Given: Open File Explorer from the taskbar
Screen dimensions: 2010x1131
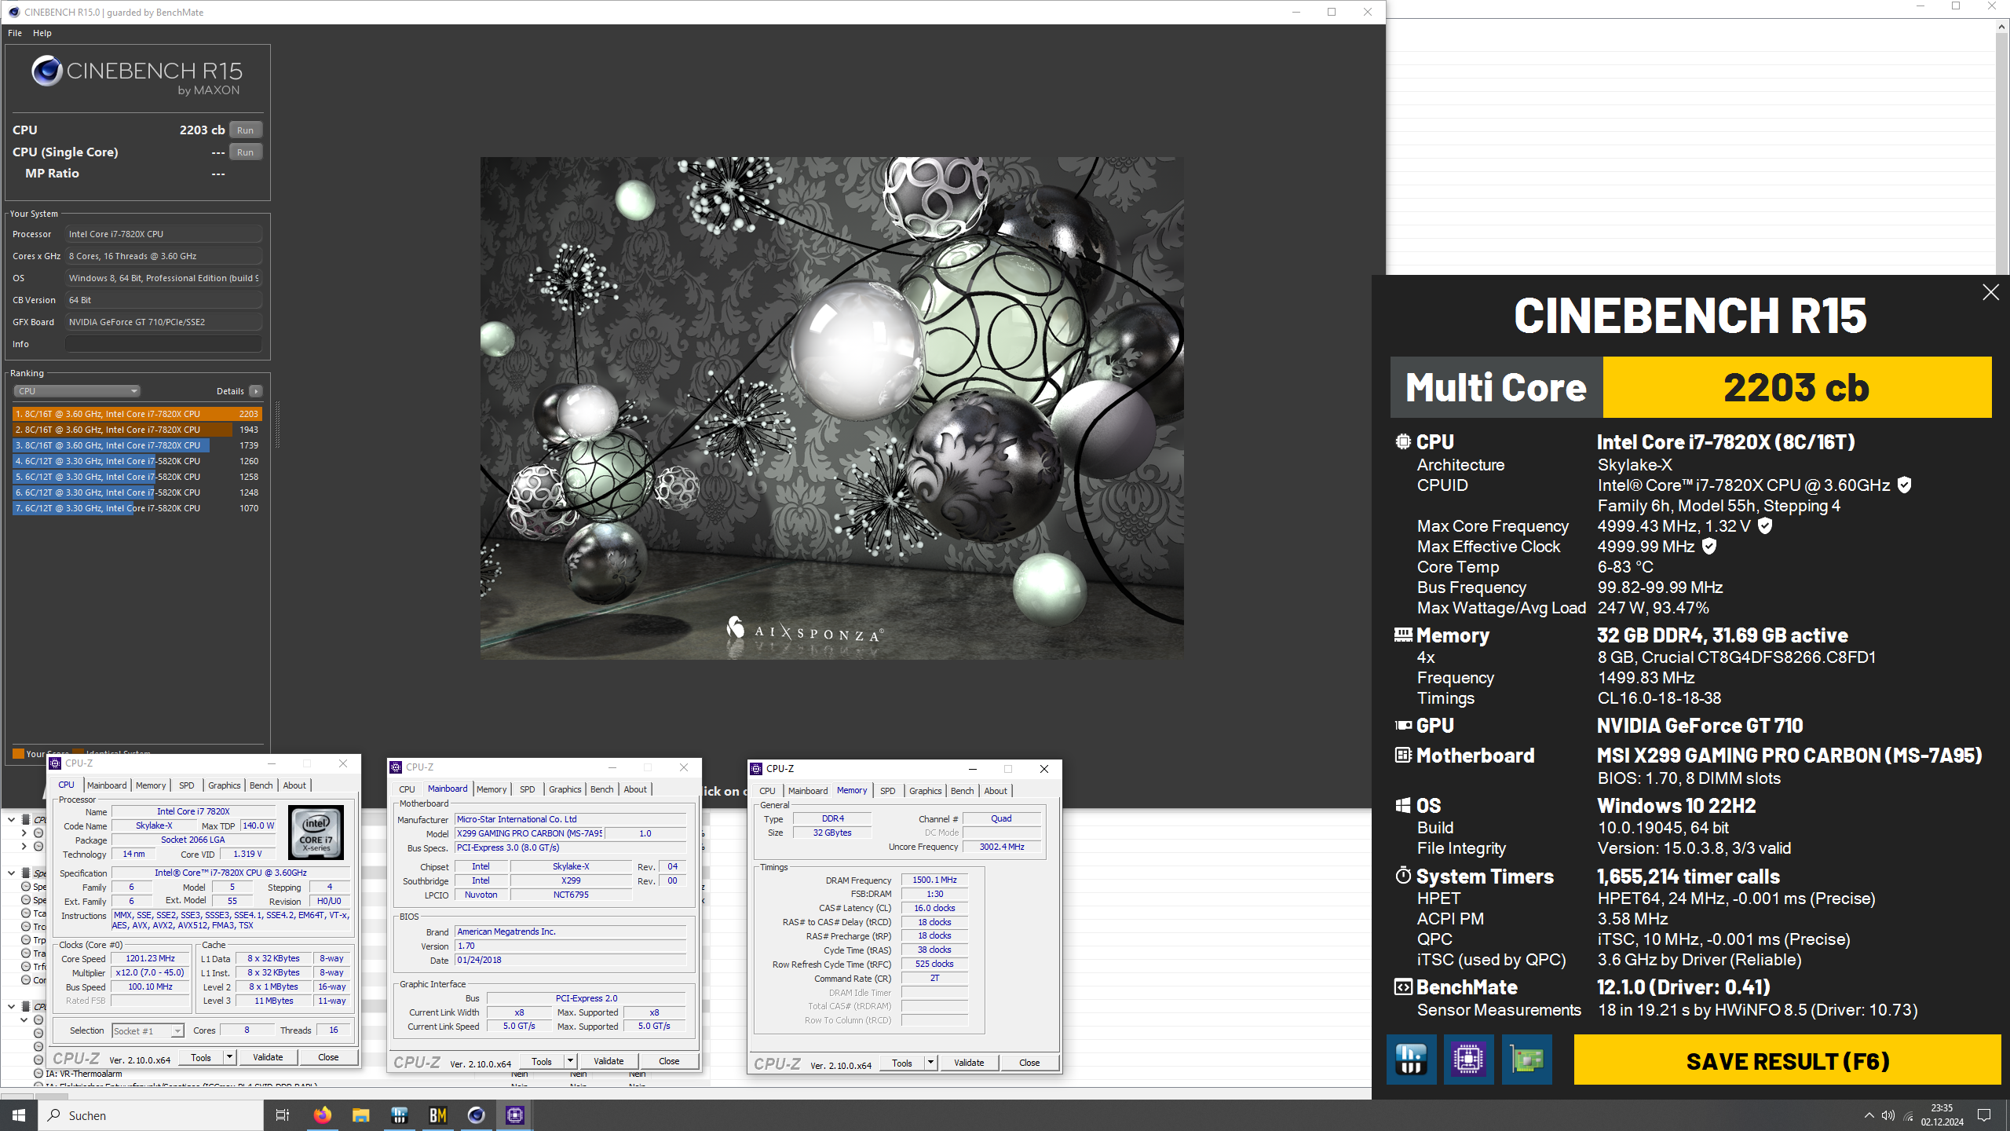Looking at the screenshot, I should coord(360,1115).
